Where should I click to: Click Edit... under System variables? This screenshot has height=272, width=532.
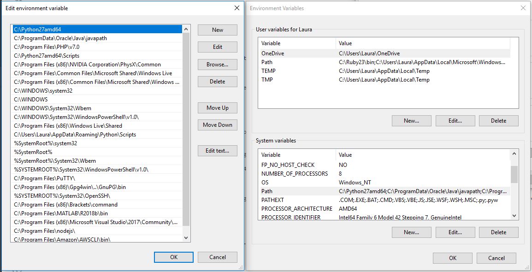(x=455, y=232)
